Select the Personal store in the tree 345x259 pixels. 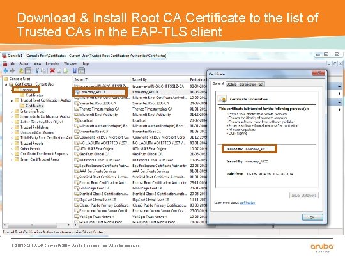coord(27,90)
